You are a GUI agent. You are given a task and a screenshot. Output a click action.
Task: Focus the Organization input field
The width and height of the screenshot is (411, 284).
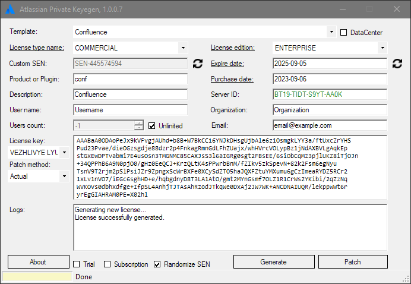pyautogui.click(x=330, y=110)
